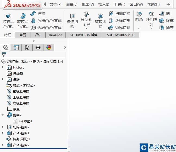Screen dimensions: 176x152
Task: Select the Draft (拔模) tool
Action: point(166,21)
